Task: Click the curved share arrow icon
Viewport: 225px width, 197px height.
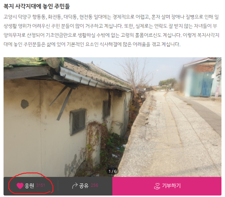Action: (75, 186)
